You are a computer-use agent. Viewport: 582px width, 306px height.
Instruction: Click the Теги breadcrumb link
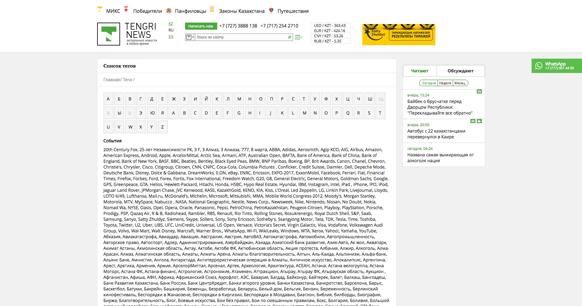click(127, 80)
